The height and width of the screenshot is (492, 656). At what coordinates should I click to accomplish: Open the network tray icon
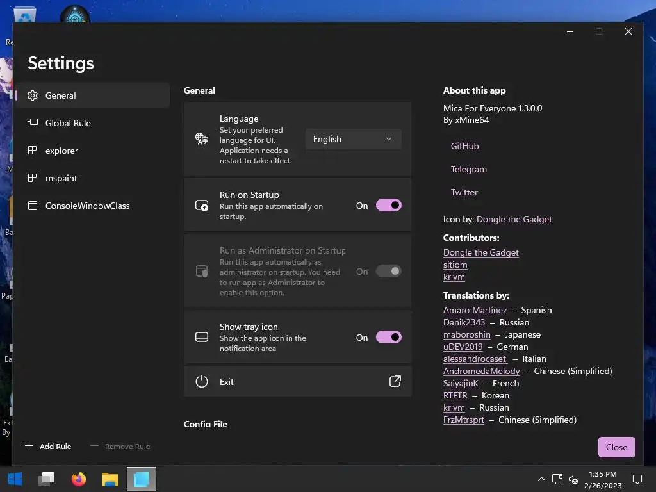557,479
